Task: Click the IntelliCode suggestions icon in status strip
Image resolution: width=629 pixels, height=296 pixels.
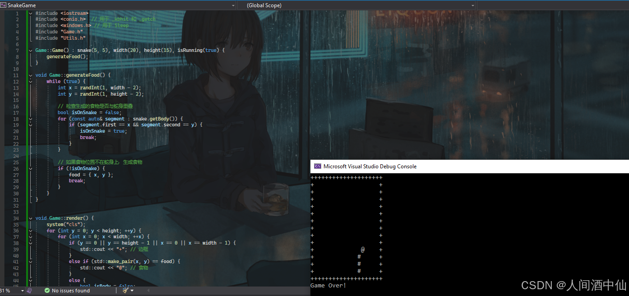Action: (x=29, y=291)
